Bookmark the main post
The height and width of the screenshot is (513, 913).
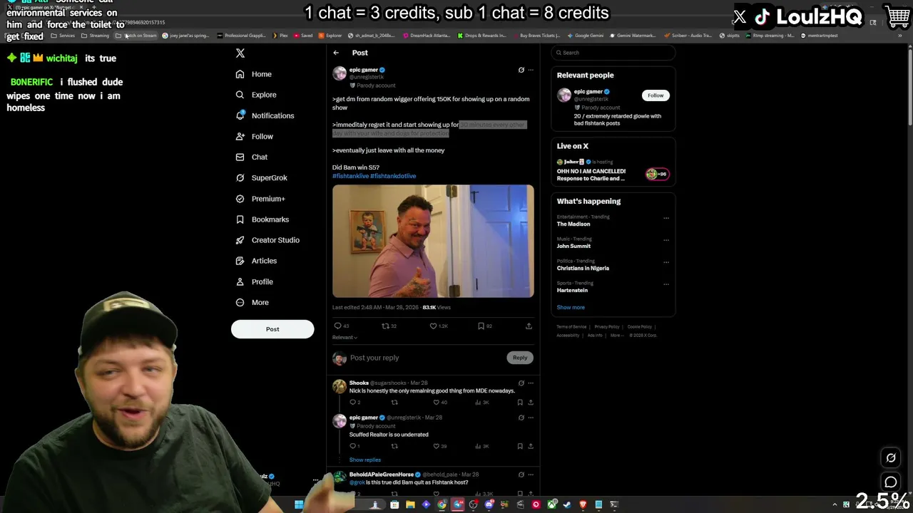coord(481,326)
